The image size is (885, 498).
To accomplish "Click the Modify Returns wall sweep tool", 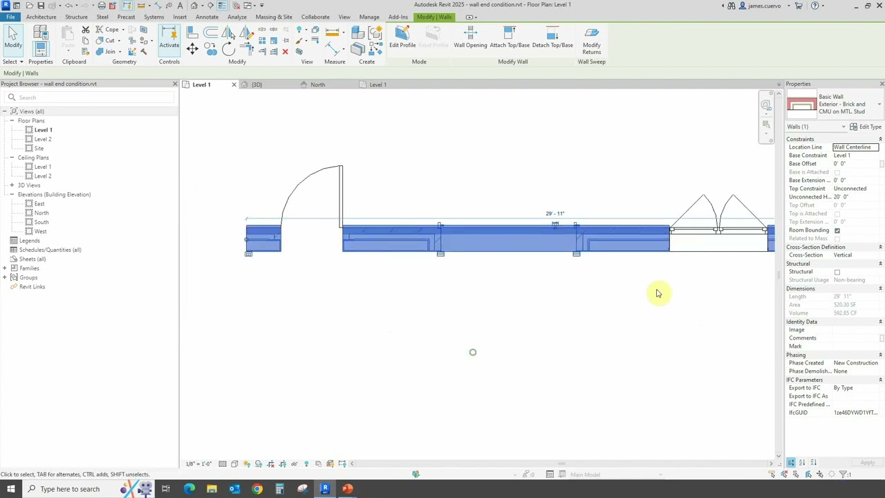I will click(591, 40).
